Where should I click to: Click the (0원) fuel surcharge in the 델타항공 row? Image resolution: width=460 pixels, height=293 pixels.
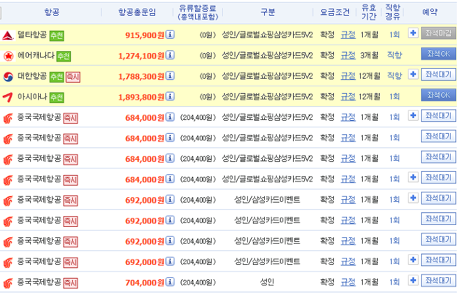[x=208, y=35]
